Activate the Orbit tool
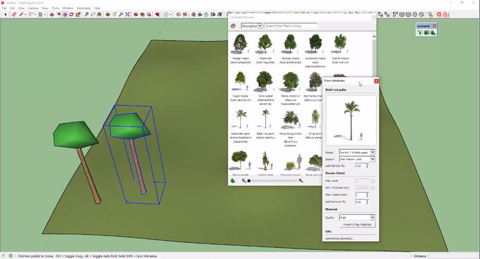The width and height of the screenshot is (480, 259). pyautogui.click(x=108, y=14)
